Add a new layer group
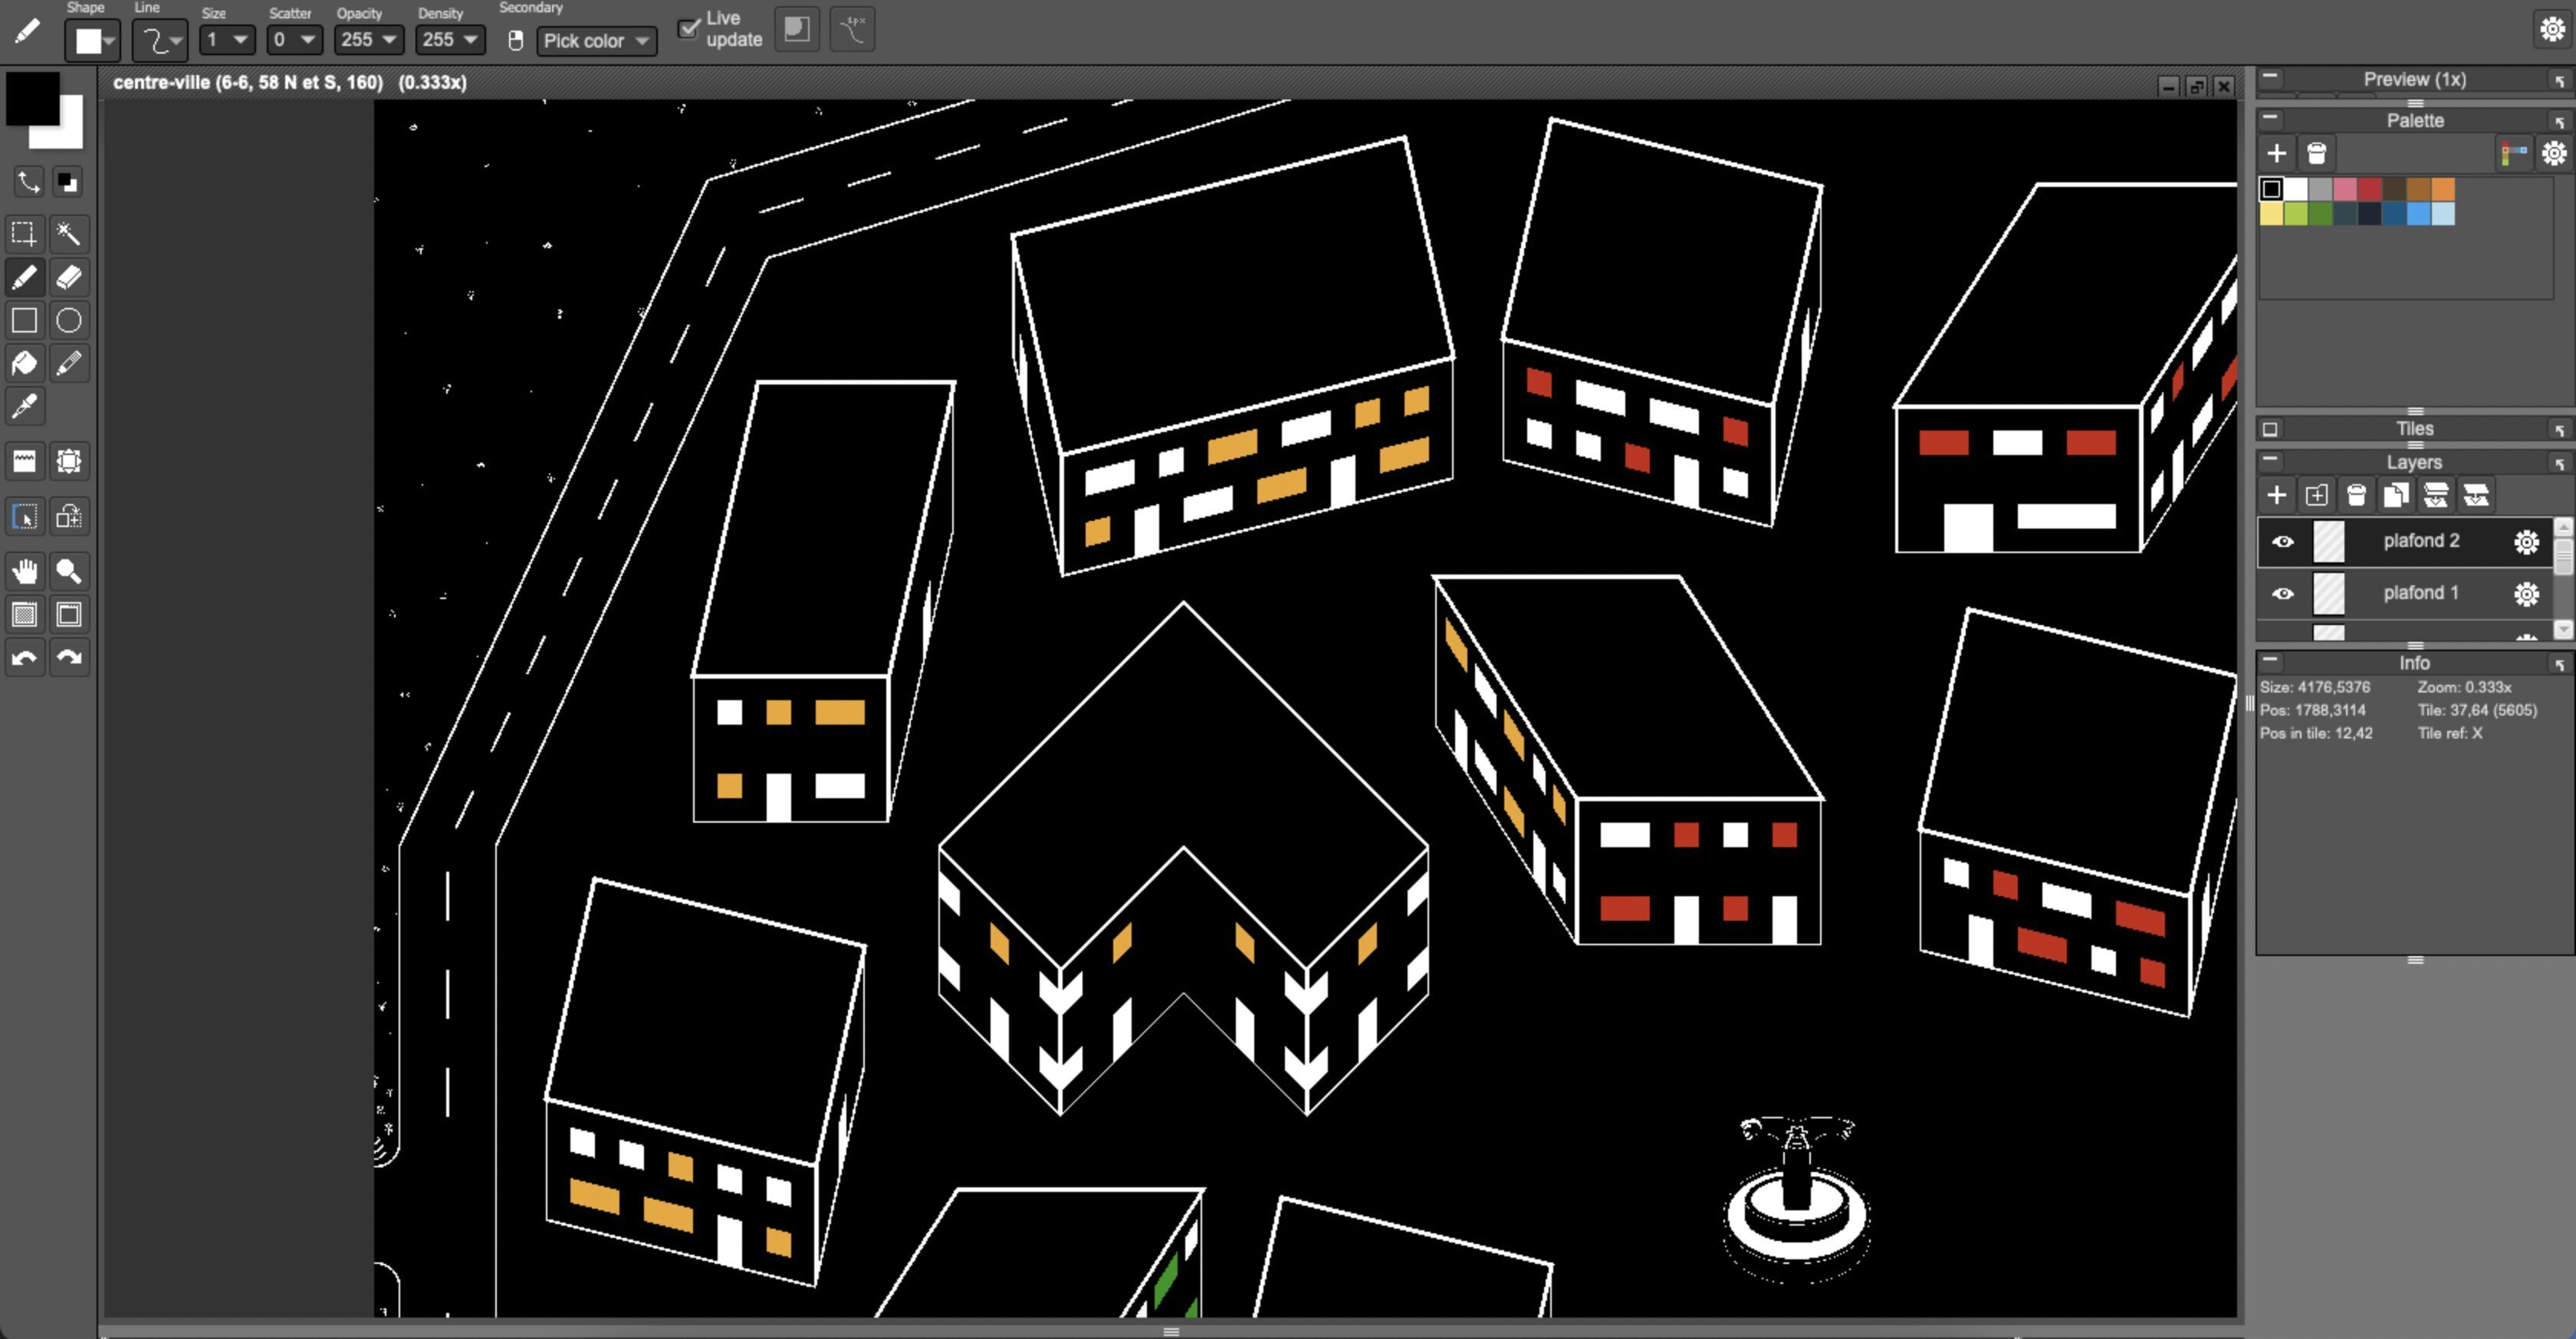Screen dimensions: 2576x1339 click(x=2317, y=495)
